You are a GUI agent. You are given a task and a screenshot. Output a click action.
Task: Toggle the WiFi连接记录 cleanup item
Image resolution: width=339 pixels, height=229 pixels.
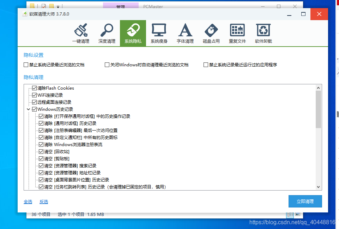point(35,95)
